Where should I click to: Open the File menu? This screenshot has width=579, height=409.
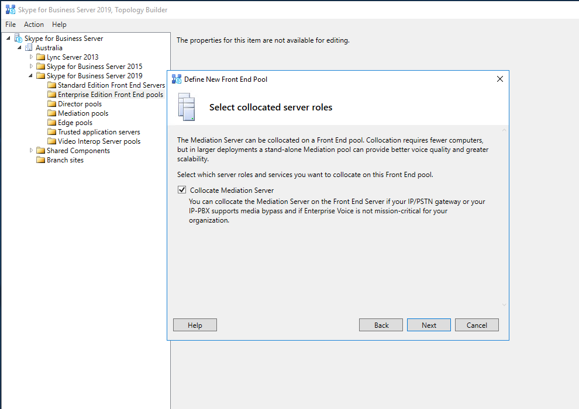(11, 25)
